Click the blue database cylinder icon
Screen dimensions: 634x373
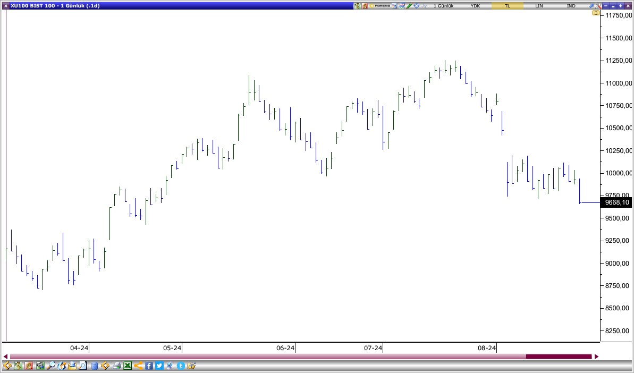click(x=94, y=366)
